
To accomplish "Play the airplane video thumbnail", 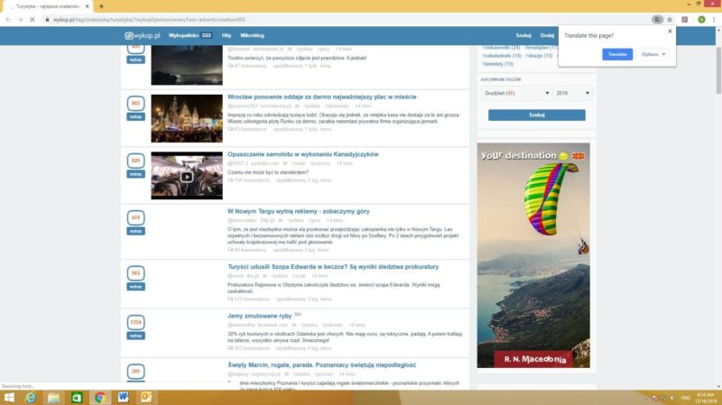I will coord(187,177).
